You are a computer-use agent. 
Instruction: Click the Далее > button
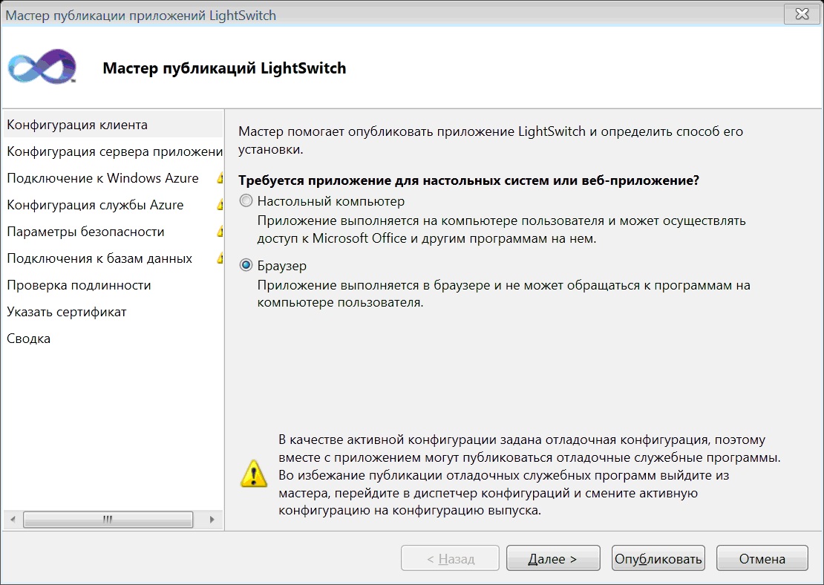click(x=553, y=558)
